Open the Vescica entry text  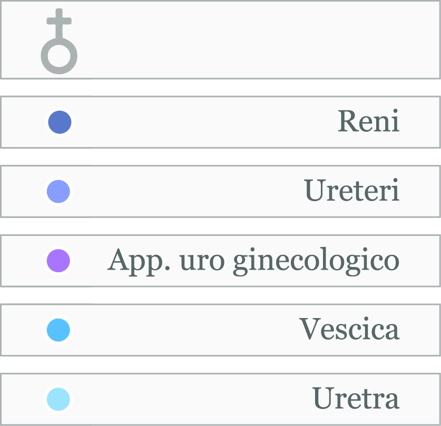pyautogui.click(x=349, y=330)
